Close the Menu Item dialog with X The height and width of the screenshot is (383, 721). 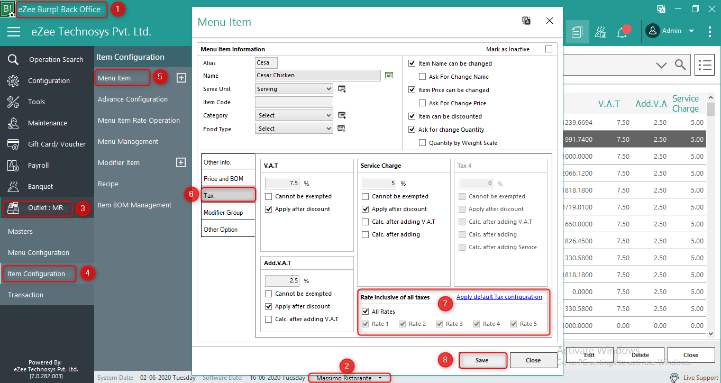coord(550,21)
